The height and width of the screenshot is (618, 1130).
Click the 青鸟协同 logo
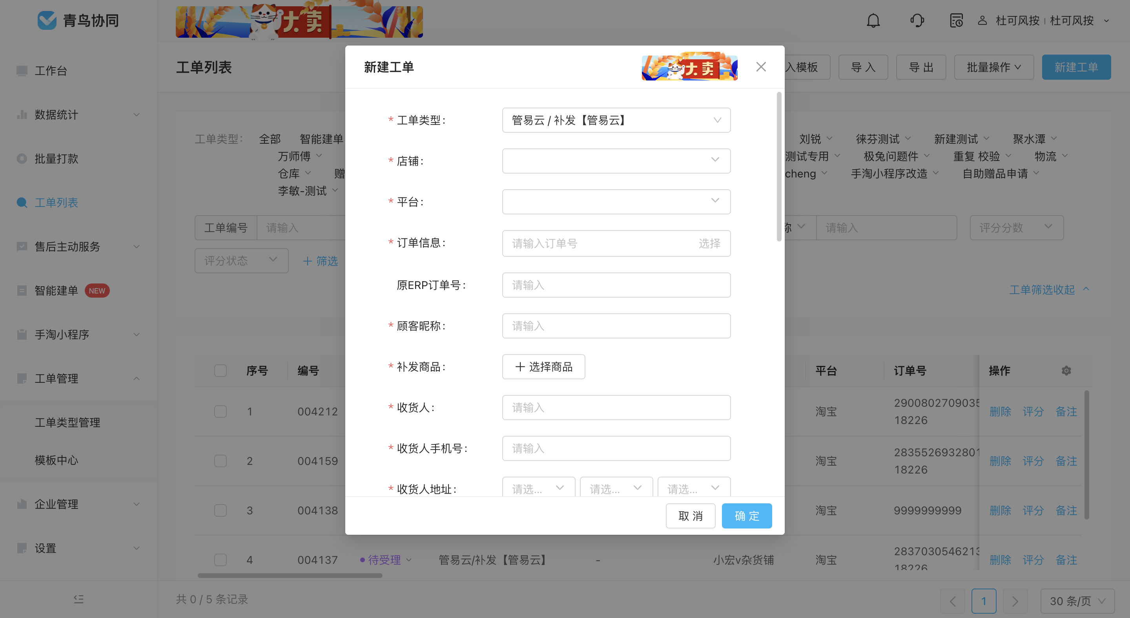[78, 21]
